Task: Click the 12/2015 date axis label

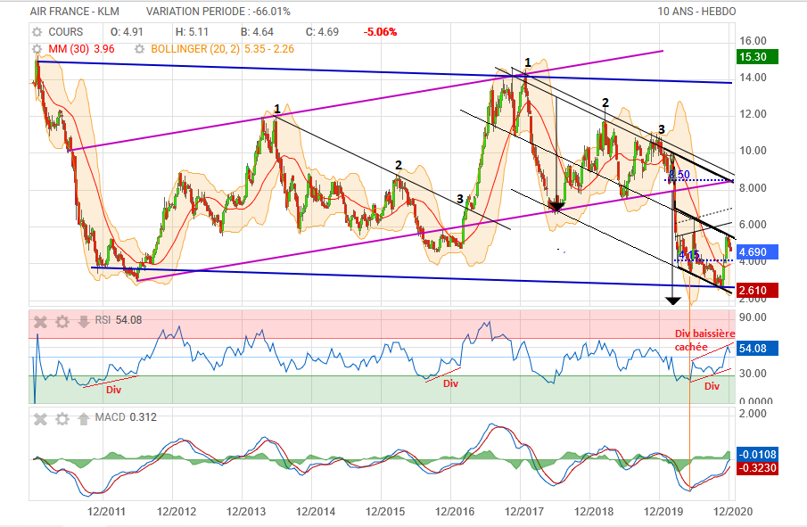Action: click(385, 512)
